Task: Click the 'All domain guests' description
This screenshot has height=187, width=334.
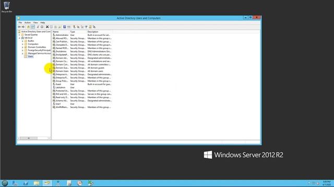Action: point(96,68)
